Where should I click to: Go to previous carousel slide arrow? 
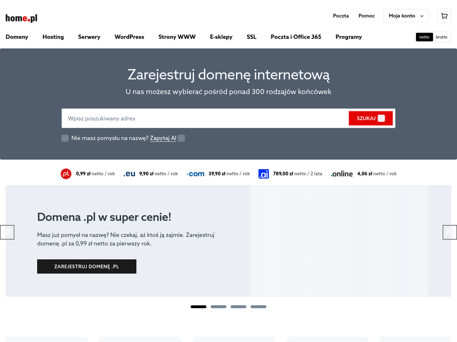tap(7, 232)
